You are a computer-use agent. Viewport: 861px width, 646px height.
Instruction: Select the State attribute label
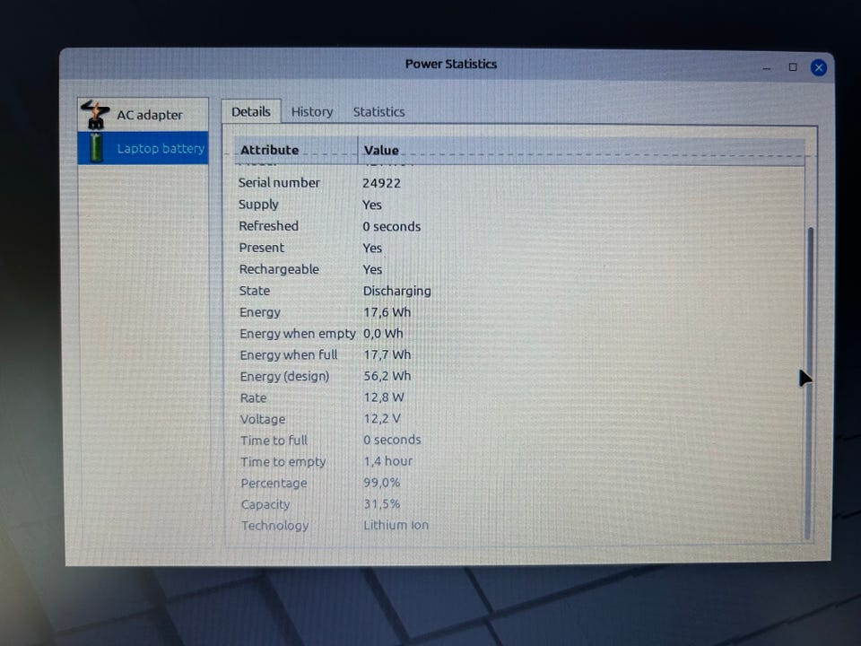(x=254, y=291)
